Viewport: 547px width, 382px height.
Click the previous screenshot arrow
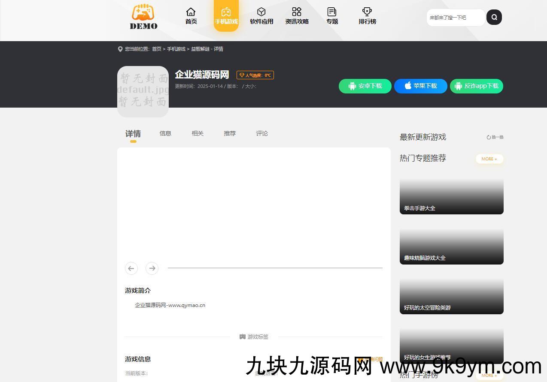[x=131, y=268]
